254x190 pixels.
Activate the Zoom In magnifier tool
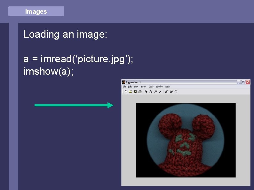tap(166, 92)
